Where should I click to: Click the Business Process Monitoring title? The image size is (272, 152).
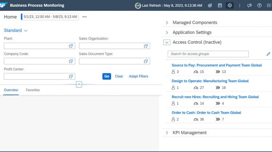pos(37,5)
